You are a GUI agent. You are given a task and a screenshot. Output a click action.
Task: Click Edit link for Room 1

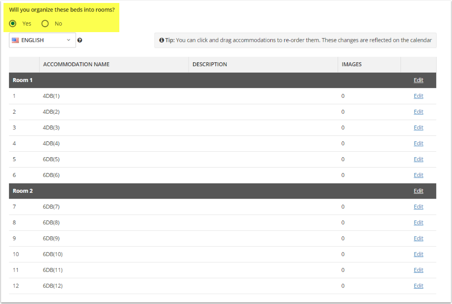pyautogui.click(x=418, y=80)
